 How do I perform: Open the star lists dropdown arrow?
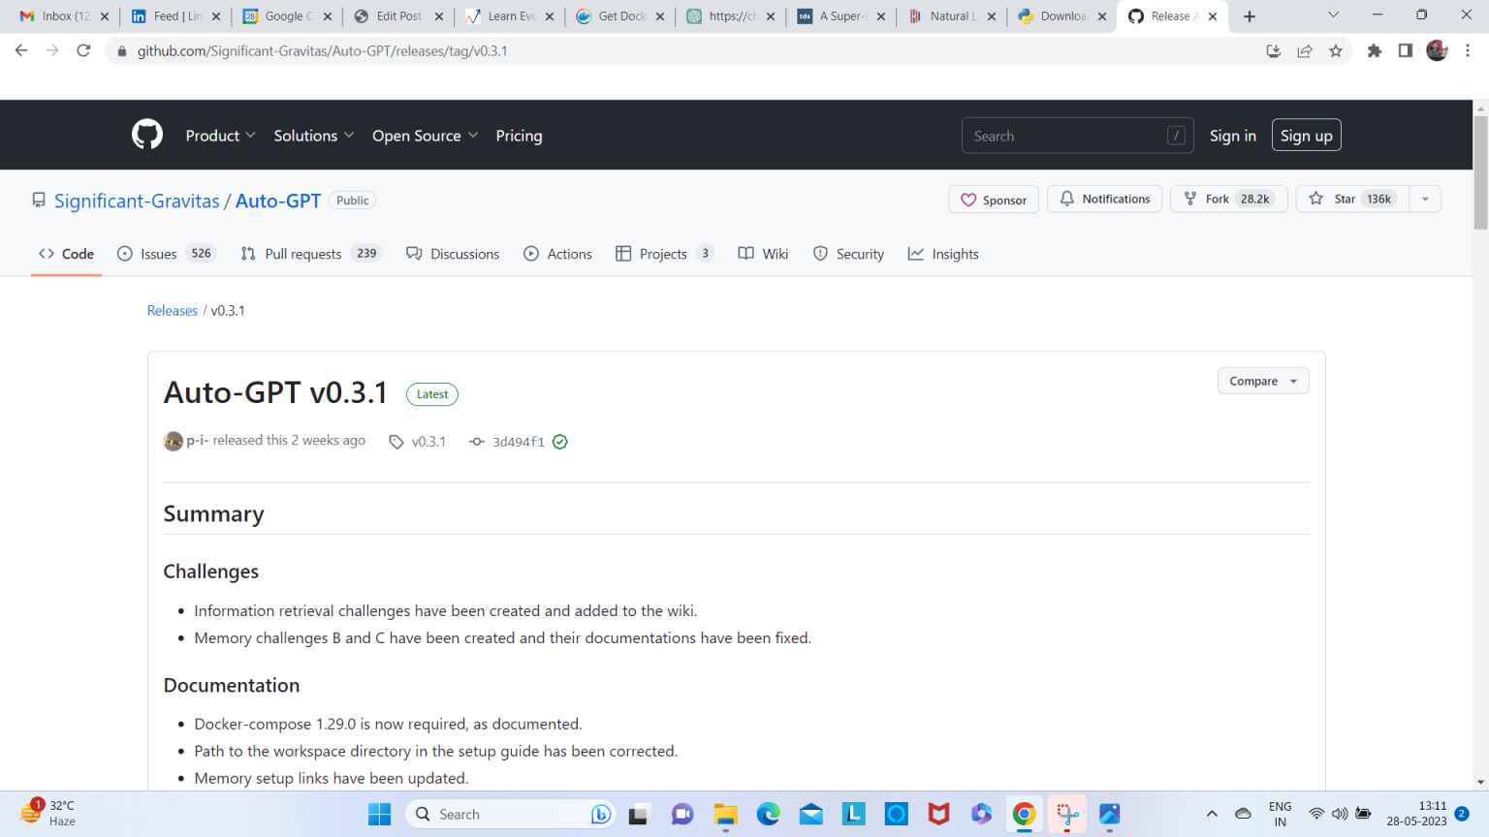point(1425,199)
